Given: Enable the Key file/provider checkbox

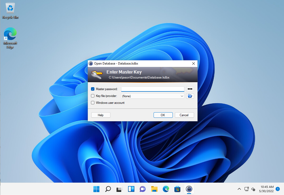Looking at the screenshot, I should [93, 96].
